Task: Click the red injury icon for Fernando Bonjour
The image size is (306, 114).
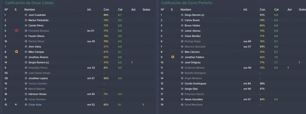Action: [x=17, y=31]
